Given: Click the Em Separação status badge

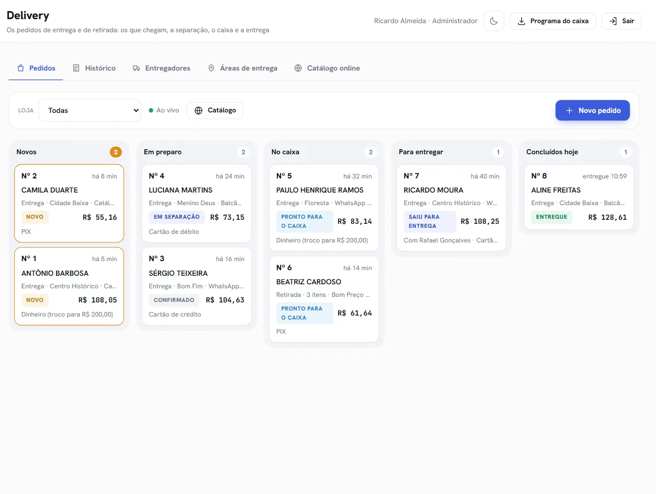Looking at the screenshot, I should pos(177,217).
